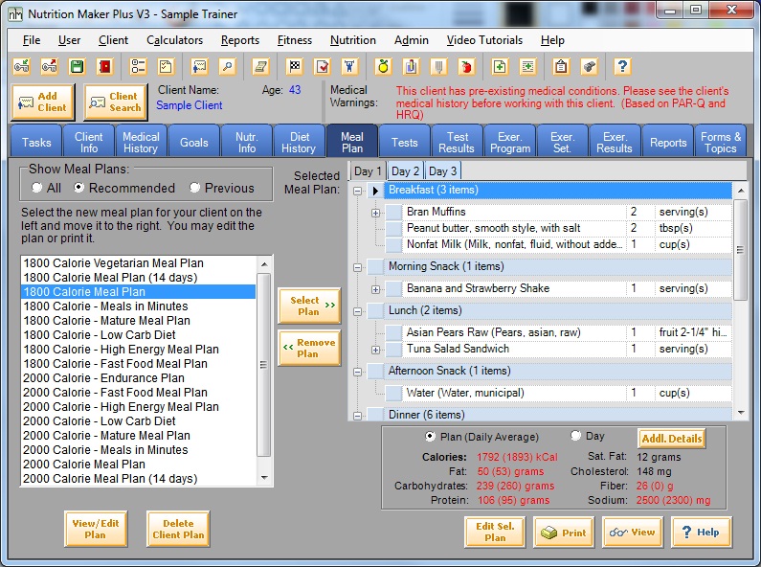Select 2000 Calorie - Endurance Plan

pos(138,377)
